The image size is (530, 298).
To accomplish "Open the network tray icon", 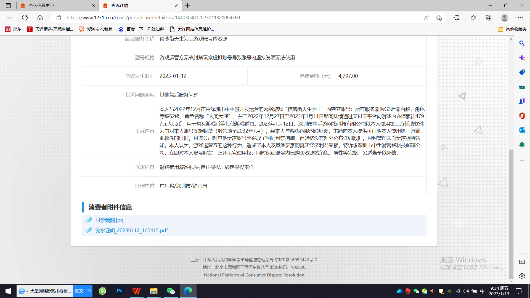I will [x=458, y=291].
